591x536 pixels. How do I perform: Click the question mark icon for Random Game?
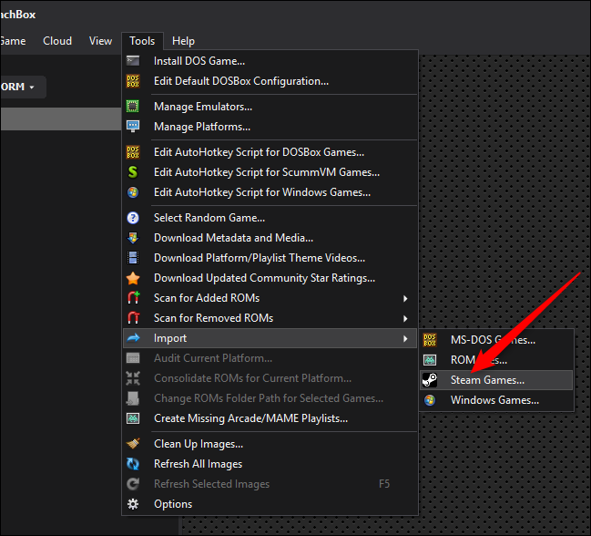(x=133, y=218)
